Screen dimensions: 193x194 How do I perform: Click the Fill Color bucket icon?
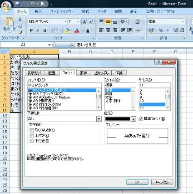click(x=67, y=31)
